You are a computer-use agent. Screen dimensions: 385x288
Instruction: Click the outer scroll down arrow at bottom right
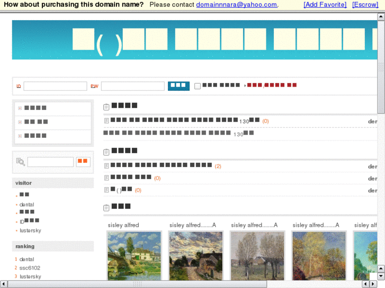point(381,276)
